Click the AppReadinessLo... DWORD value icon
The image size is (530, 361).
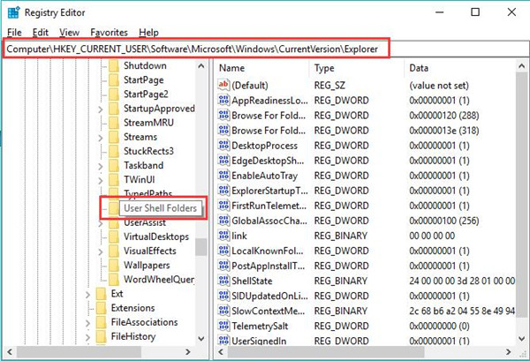coord(223,100)
